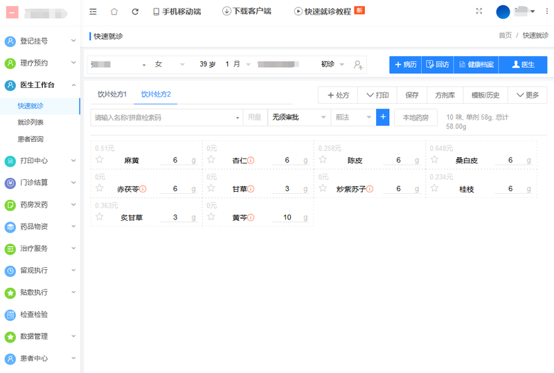Select the 饮片处方2 tab

click(x=156, y=94)
